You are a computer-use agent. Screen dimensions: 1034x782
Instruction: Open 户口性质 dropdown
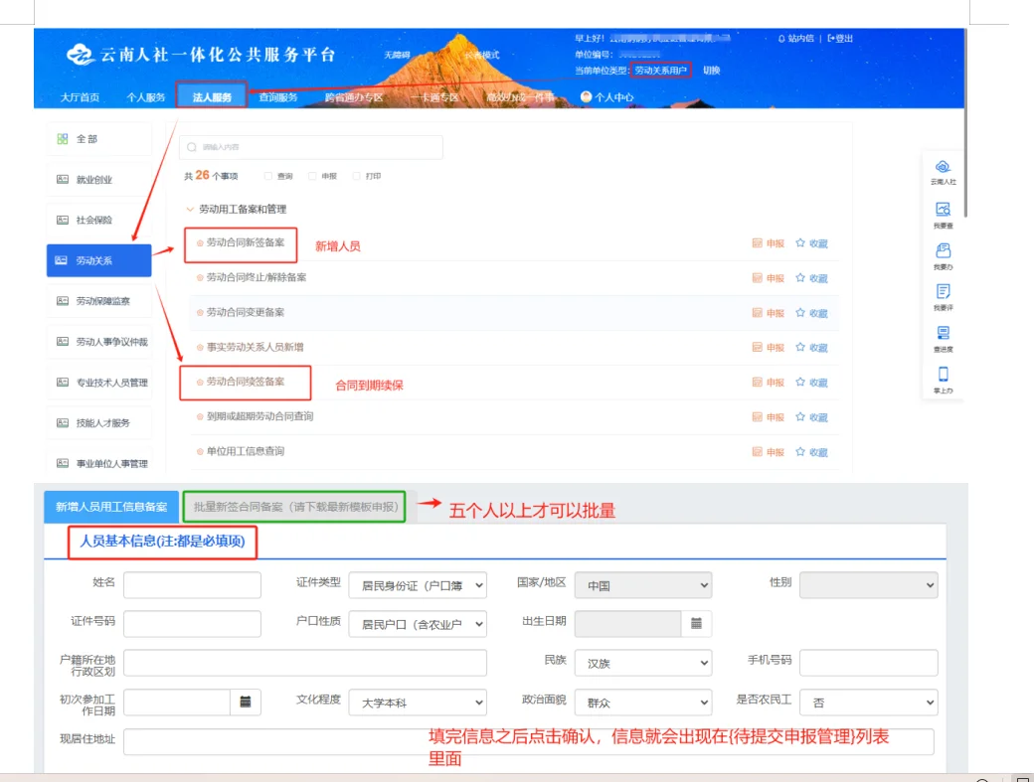418,624
